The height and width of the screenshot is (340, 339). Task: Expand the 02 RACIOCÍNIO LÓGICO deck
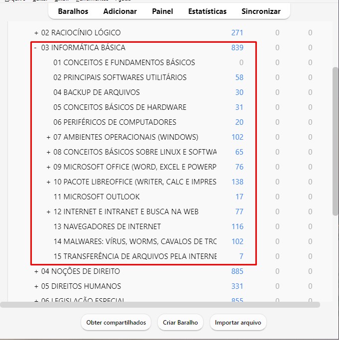[36, 33]
